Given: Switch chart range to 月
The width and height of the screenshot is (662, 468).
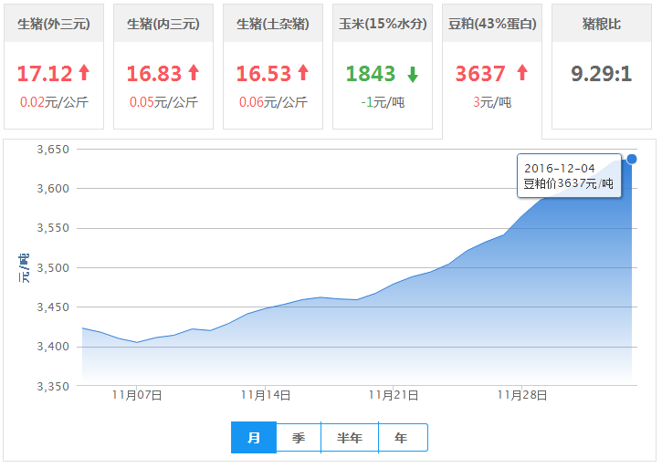Looking at the screenshot, I should tap(254, 437).
